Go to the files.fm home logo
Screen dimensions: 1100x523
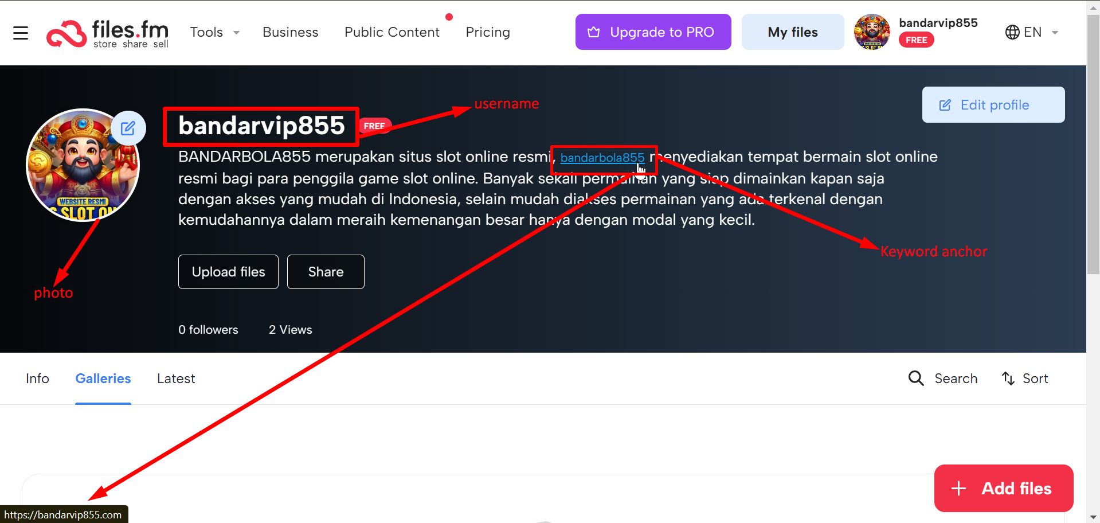[x=108, y=33]
